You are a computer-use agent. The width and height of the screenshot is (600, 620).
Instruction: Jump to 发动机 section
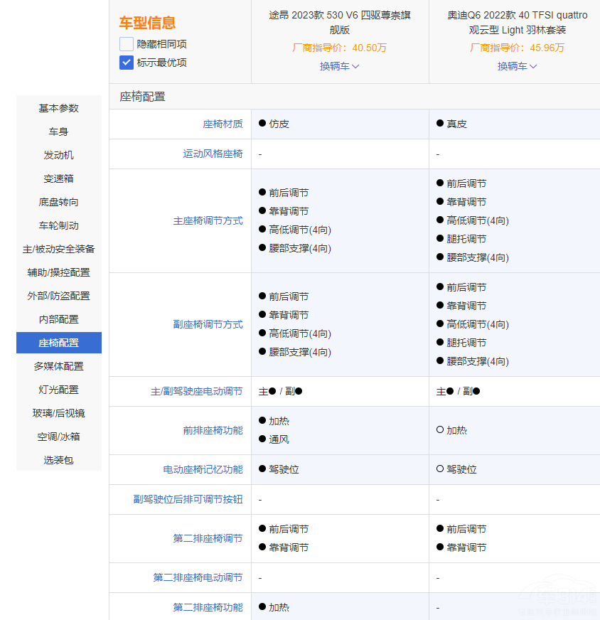click(x=59, y=155)
